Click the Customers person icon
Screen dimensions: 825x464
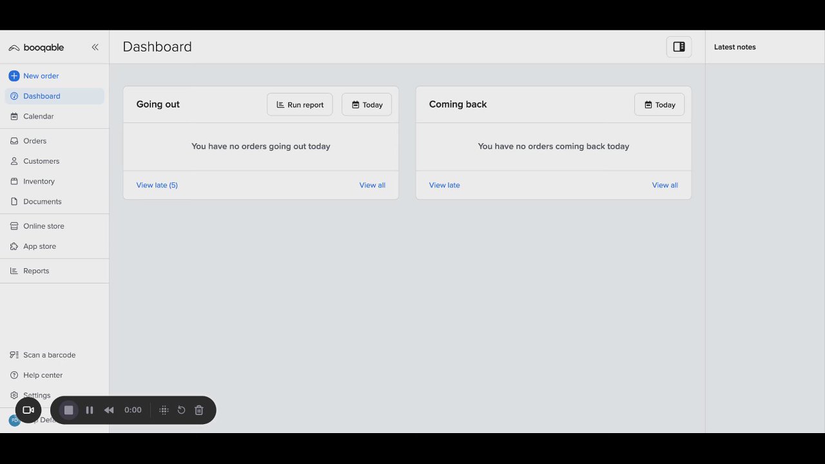(x=14, y=161)
